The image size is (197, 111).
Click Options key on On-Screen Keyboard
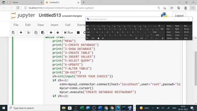coord(169,38)
